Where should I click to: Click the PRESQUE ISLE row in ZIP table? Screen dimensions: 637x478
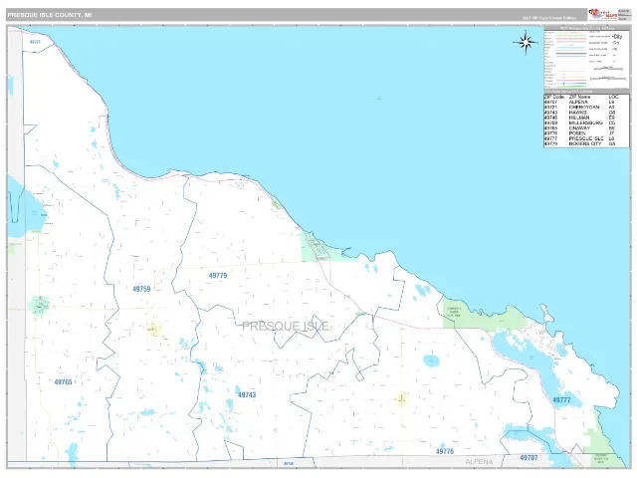pos(581,138)
